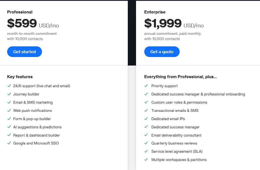
Task: Select the Professional plan heading
Action: pos(20,12)
